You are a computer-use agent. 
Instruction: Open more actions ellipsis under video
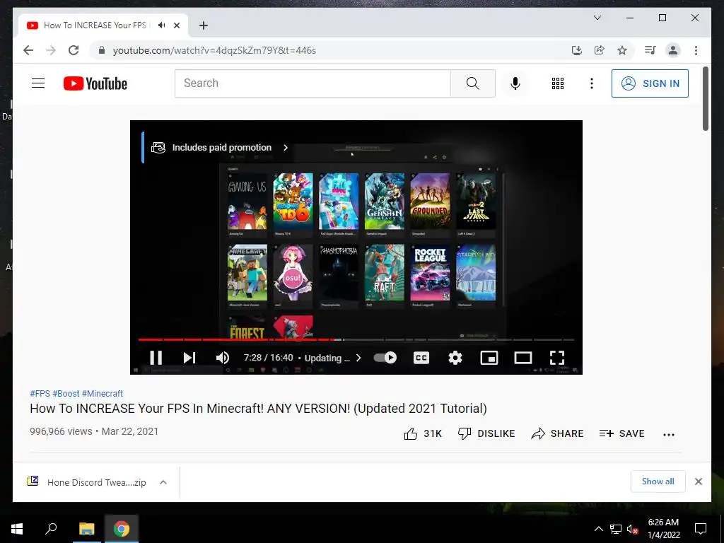click(x=669, y=435)
